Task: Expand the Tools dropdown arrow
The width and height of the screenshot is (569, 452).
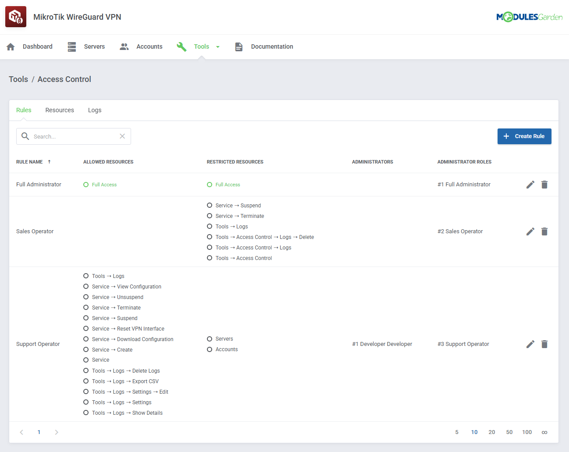Action: [218, 47]
